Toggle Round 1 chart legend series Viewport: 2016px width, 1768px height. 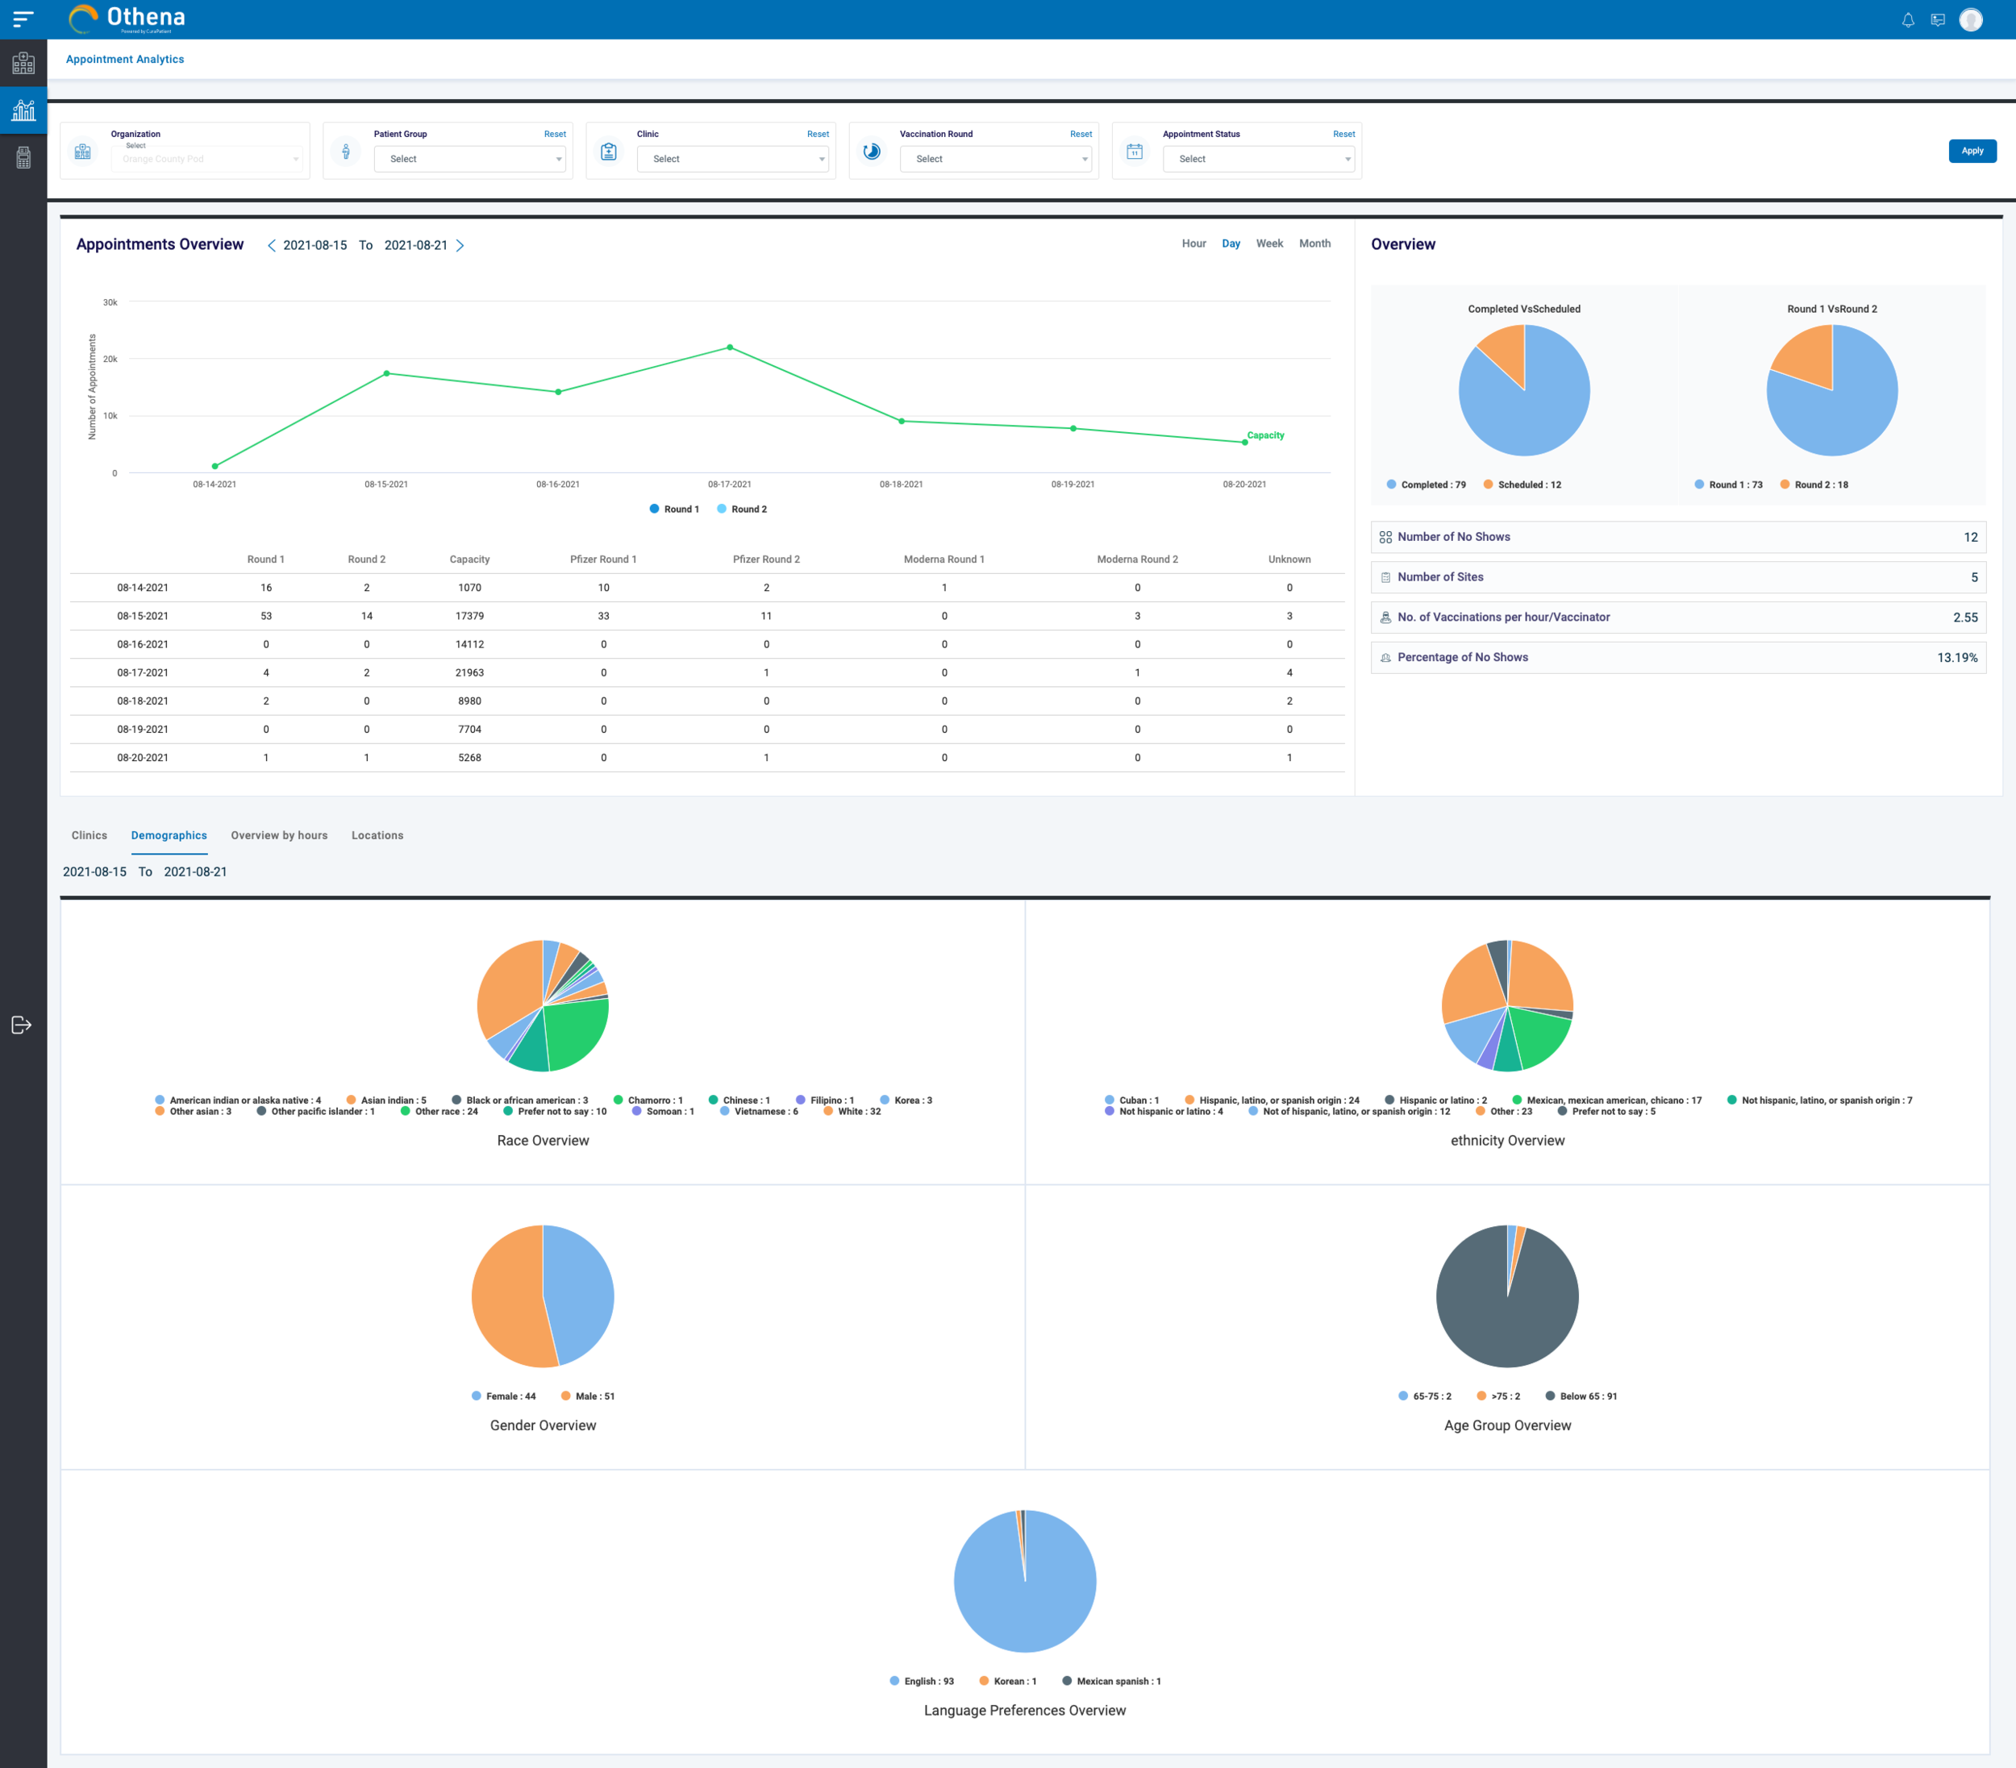675,510
